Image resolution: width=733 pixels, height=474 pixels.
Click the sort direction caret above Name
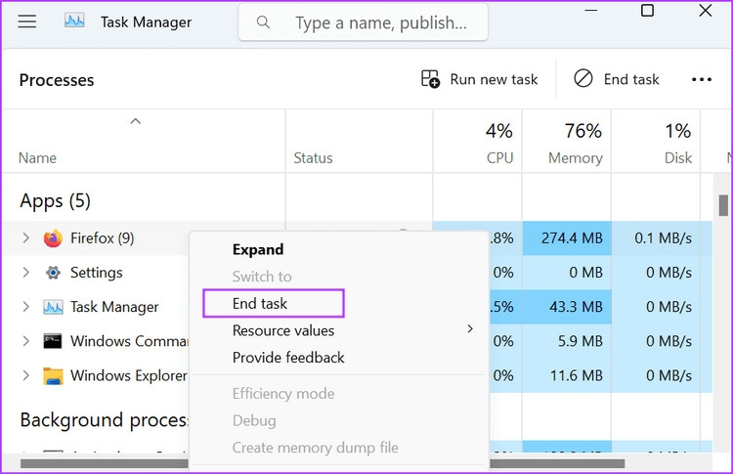(x=136, y=121)
